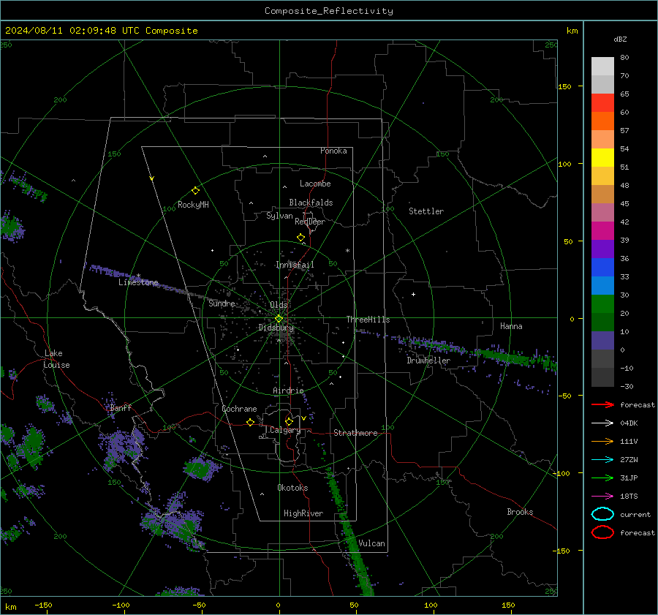Click the Ponoka city label

coord(333,151)
